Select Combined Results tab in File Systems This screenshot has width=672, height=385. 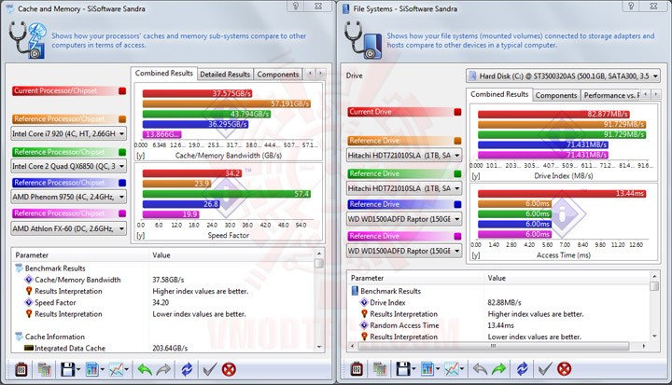tap(499, 94)
